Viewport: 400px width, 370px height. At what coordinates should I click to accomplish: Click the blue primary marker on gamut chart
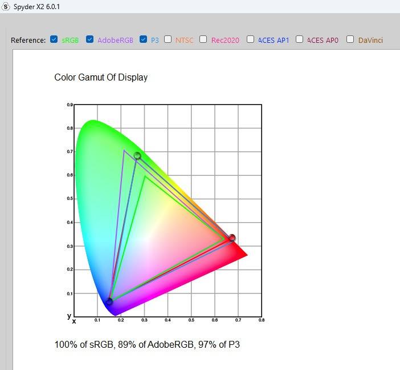coord(109,301)
